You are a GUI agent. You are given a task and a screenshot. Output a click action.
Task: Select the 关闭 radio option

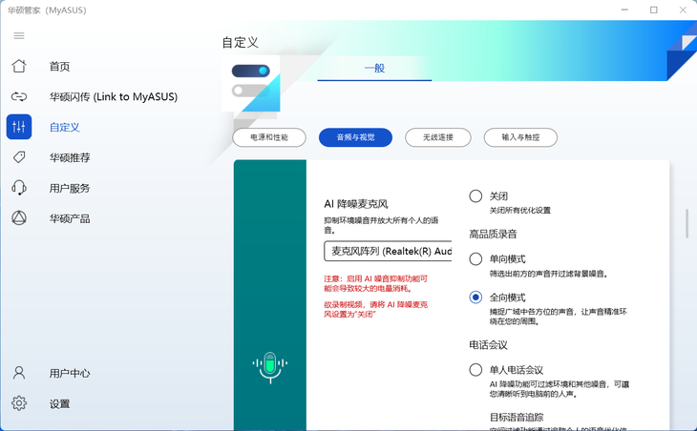[475, 195]
